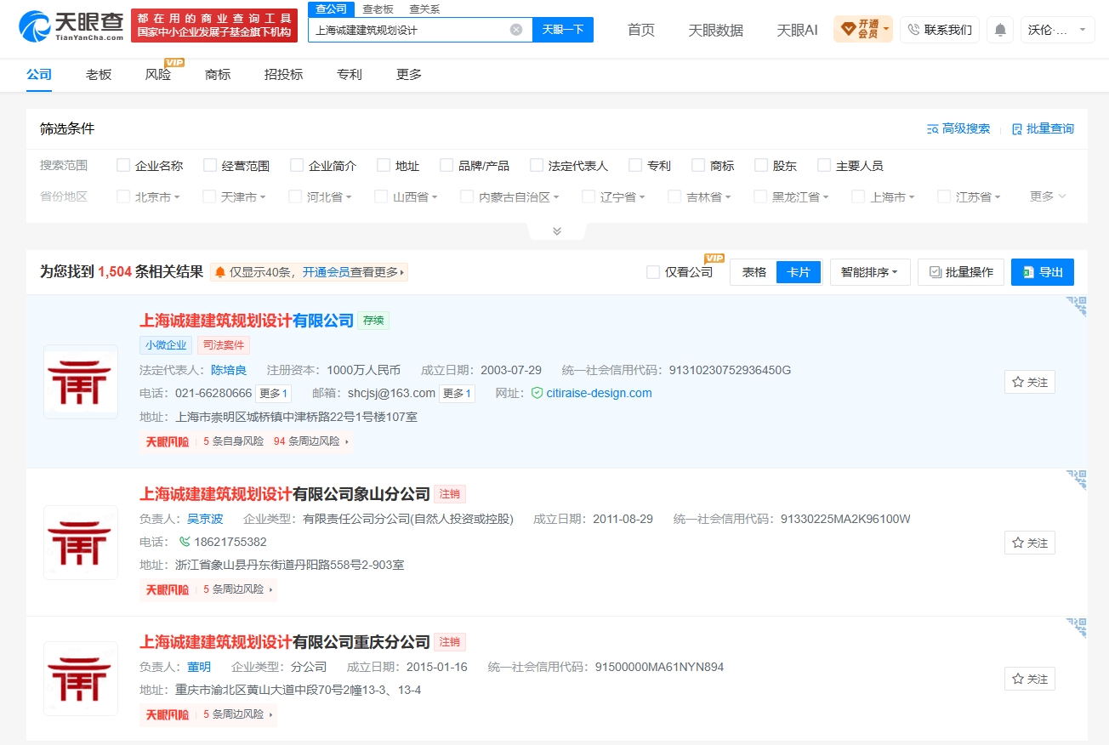The image size is (1109, 745).
Task: Switch results to 表格 view
Action: pos(754,272)
